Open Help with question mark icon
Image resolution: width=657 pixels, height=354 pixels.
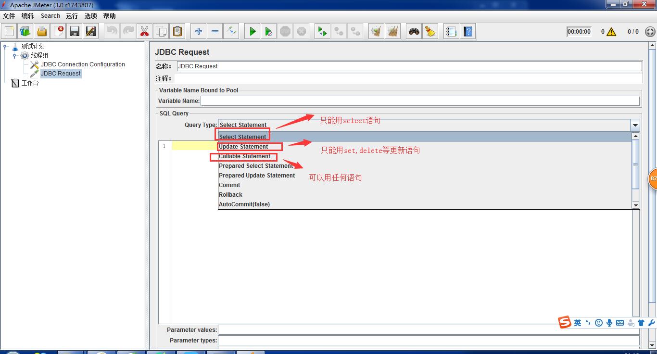pyautogui.click(x=468, y=31)
